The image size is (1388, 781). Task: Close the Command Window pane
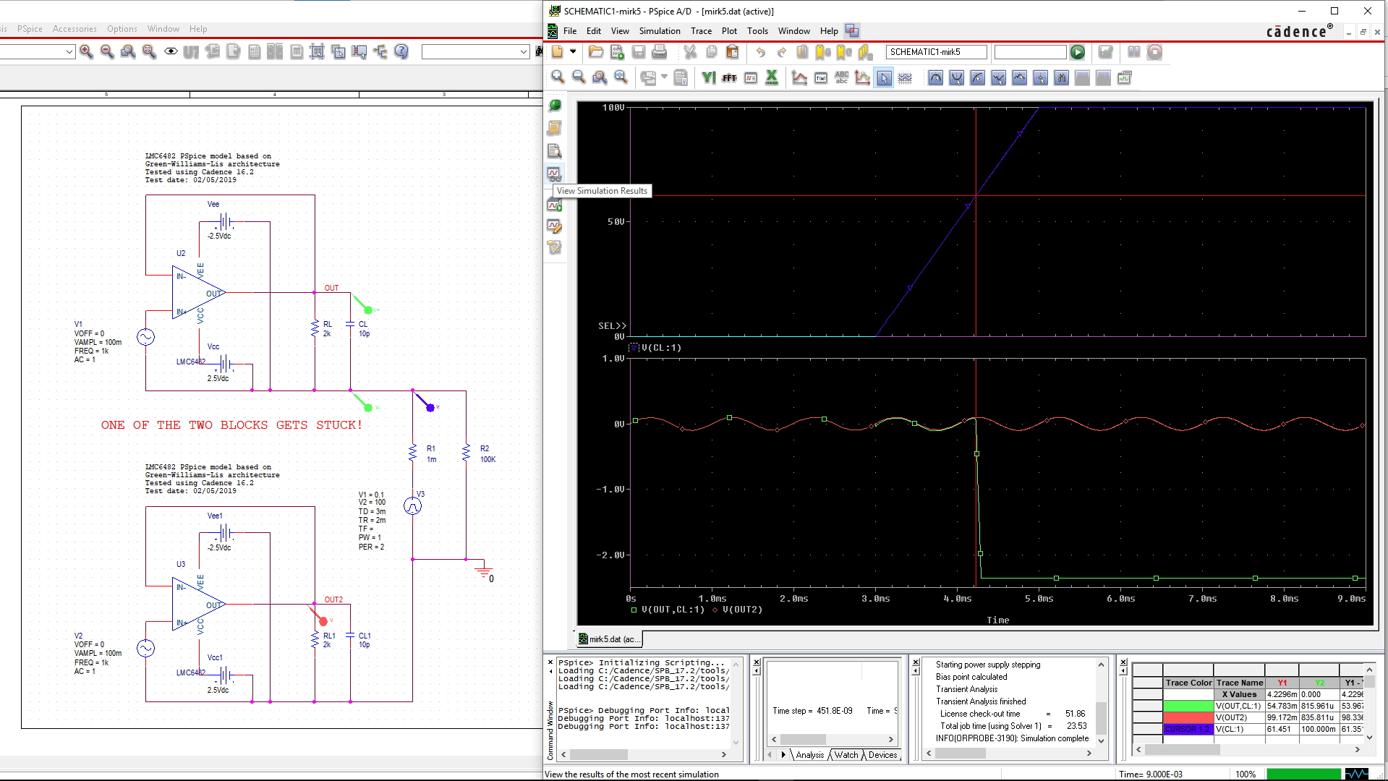coord(550,662)
